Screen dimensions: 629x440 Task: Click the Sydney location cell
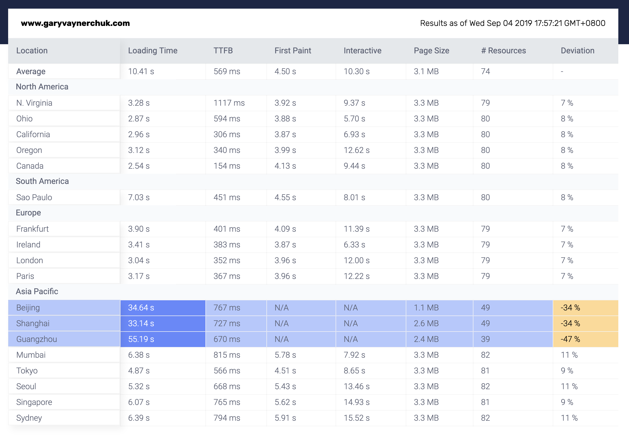point(29,418)
